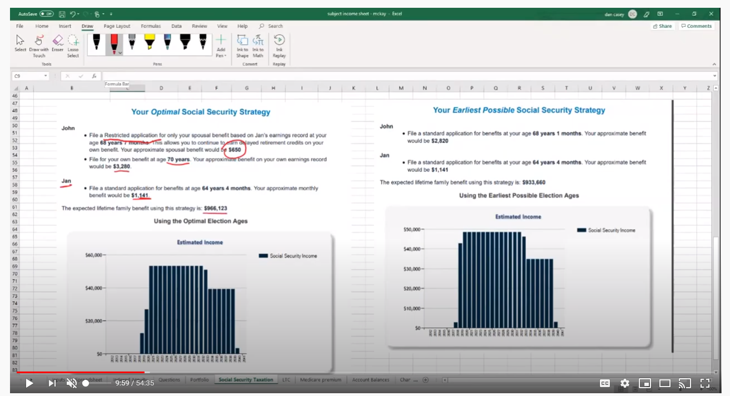The height and width of the screenshot is (396, 730).
Task: Open the Add Pen dropdown
Action: pos(221,46)
